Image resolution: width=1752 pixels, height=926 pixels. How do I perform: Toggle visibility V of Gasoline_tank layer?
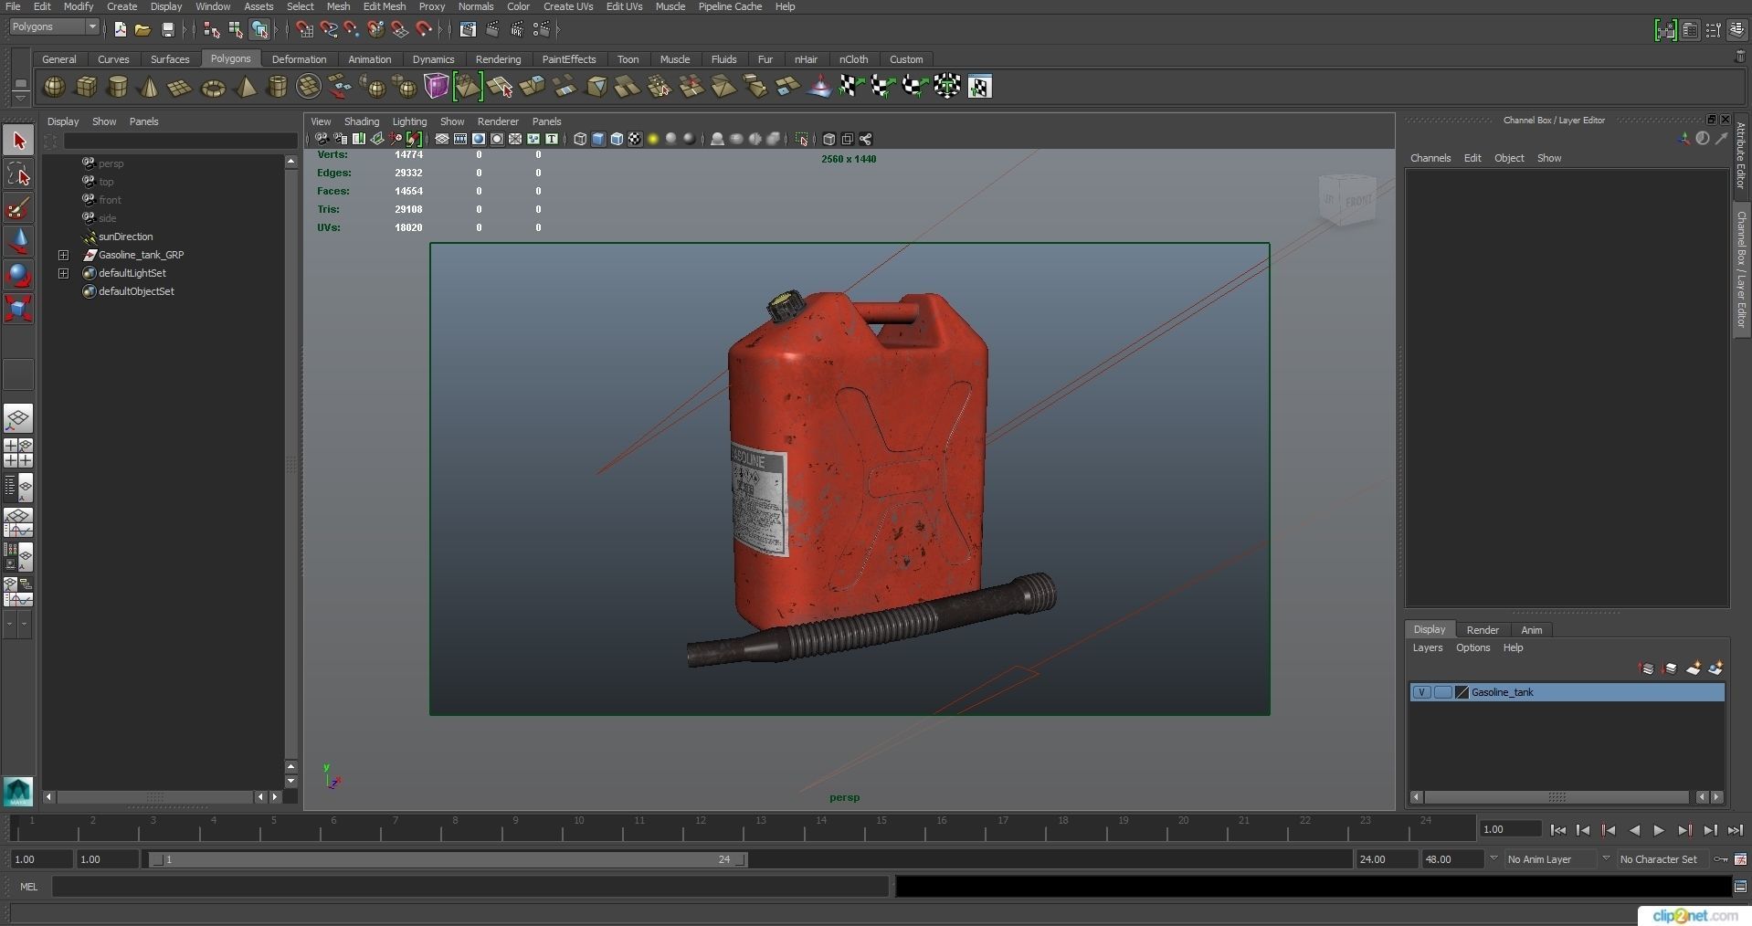click(1421, 692)
